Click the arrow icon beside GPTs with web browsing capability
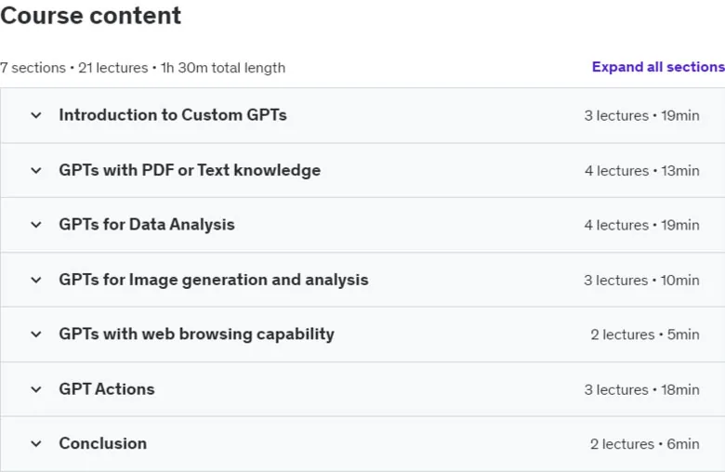Viewport: 725px width, 472px height. point(36,334)
